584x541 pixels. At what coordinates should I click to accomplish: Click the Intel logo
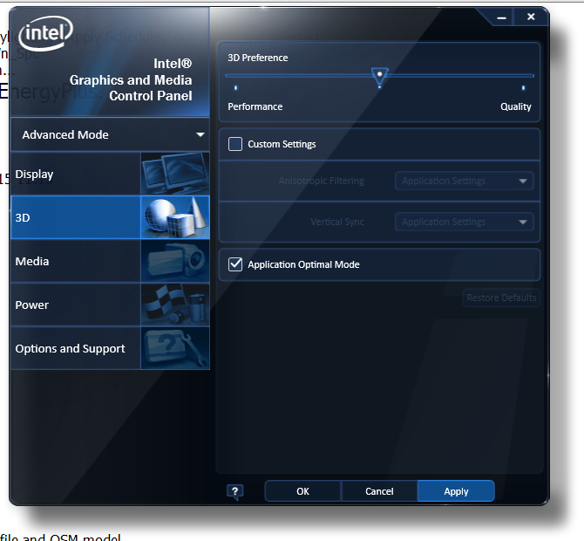tap(45, 33)
